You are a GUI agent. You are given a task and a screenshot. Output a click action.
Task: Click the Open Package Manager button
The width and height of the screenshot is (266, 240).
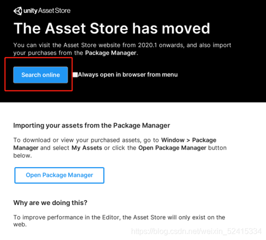point(59,175)
